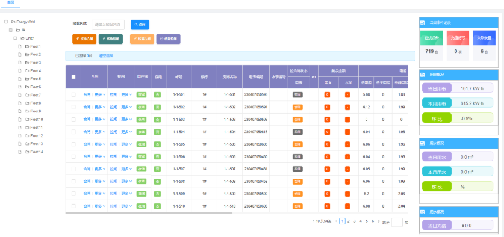Screen dimensions: 504x237
Task: Open 更多 beside 拉闸 in row 1-1-507
Action: (126, 169)
